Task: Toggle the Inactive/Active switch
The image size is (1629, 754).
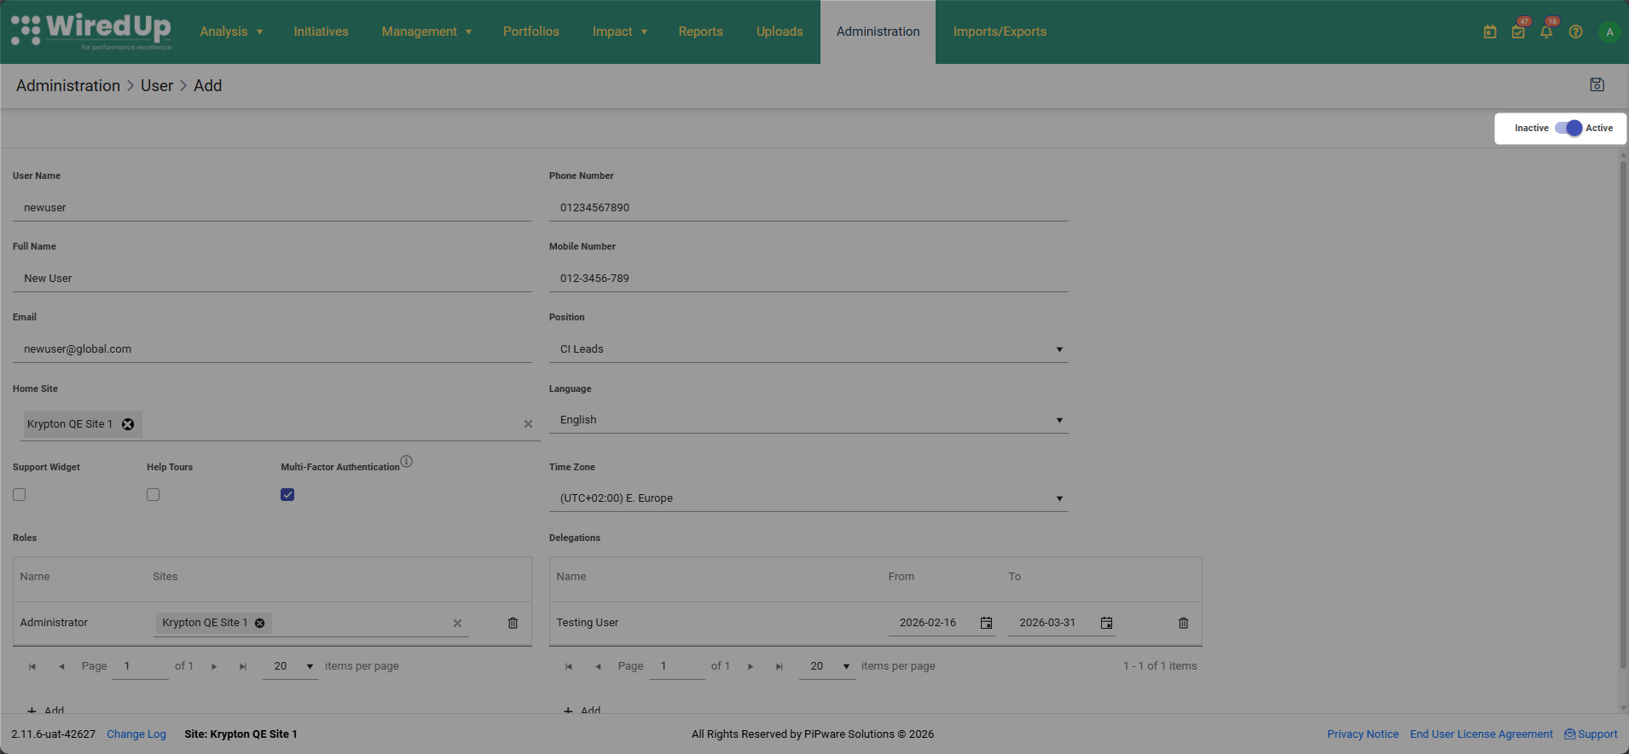Action: (x=1568, y=128)
